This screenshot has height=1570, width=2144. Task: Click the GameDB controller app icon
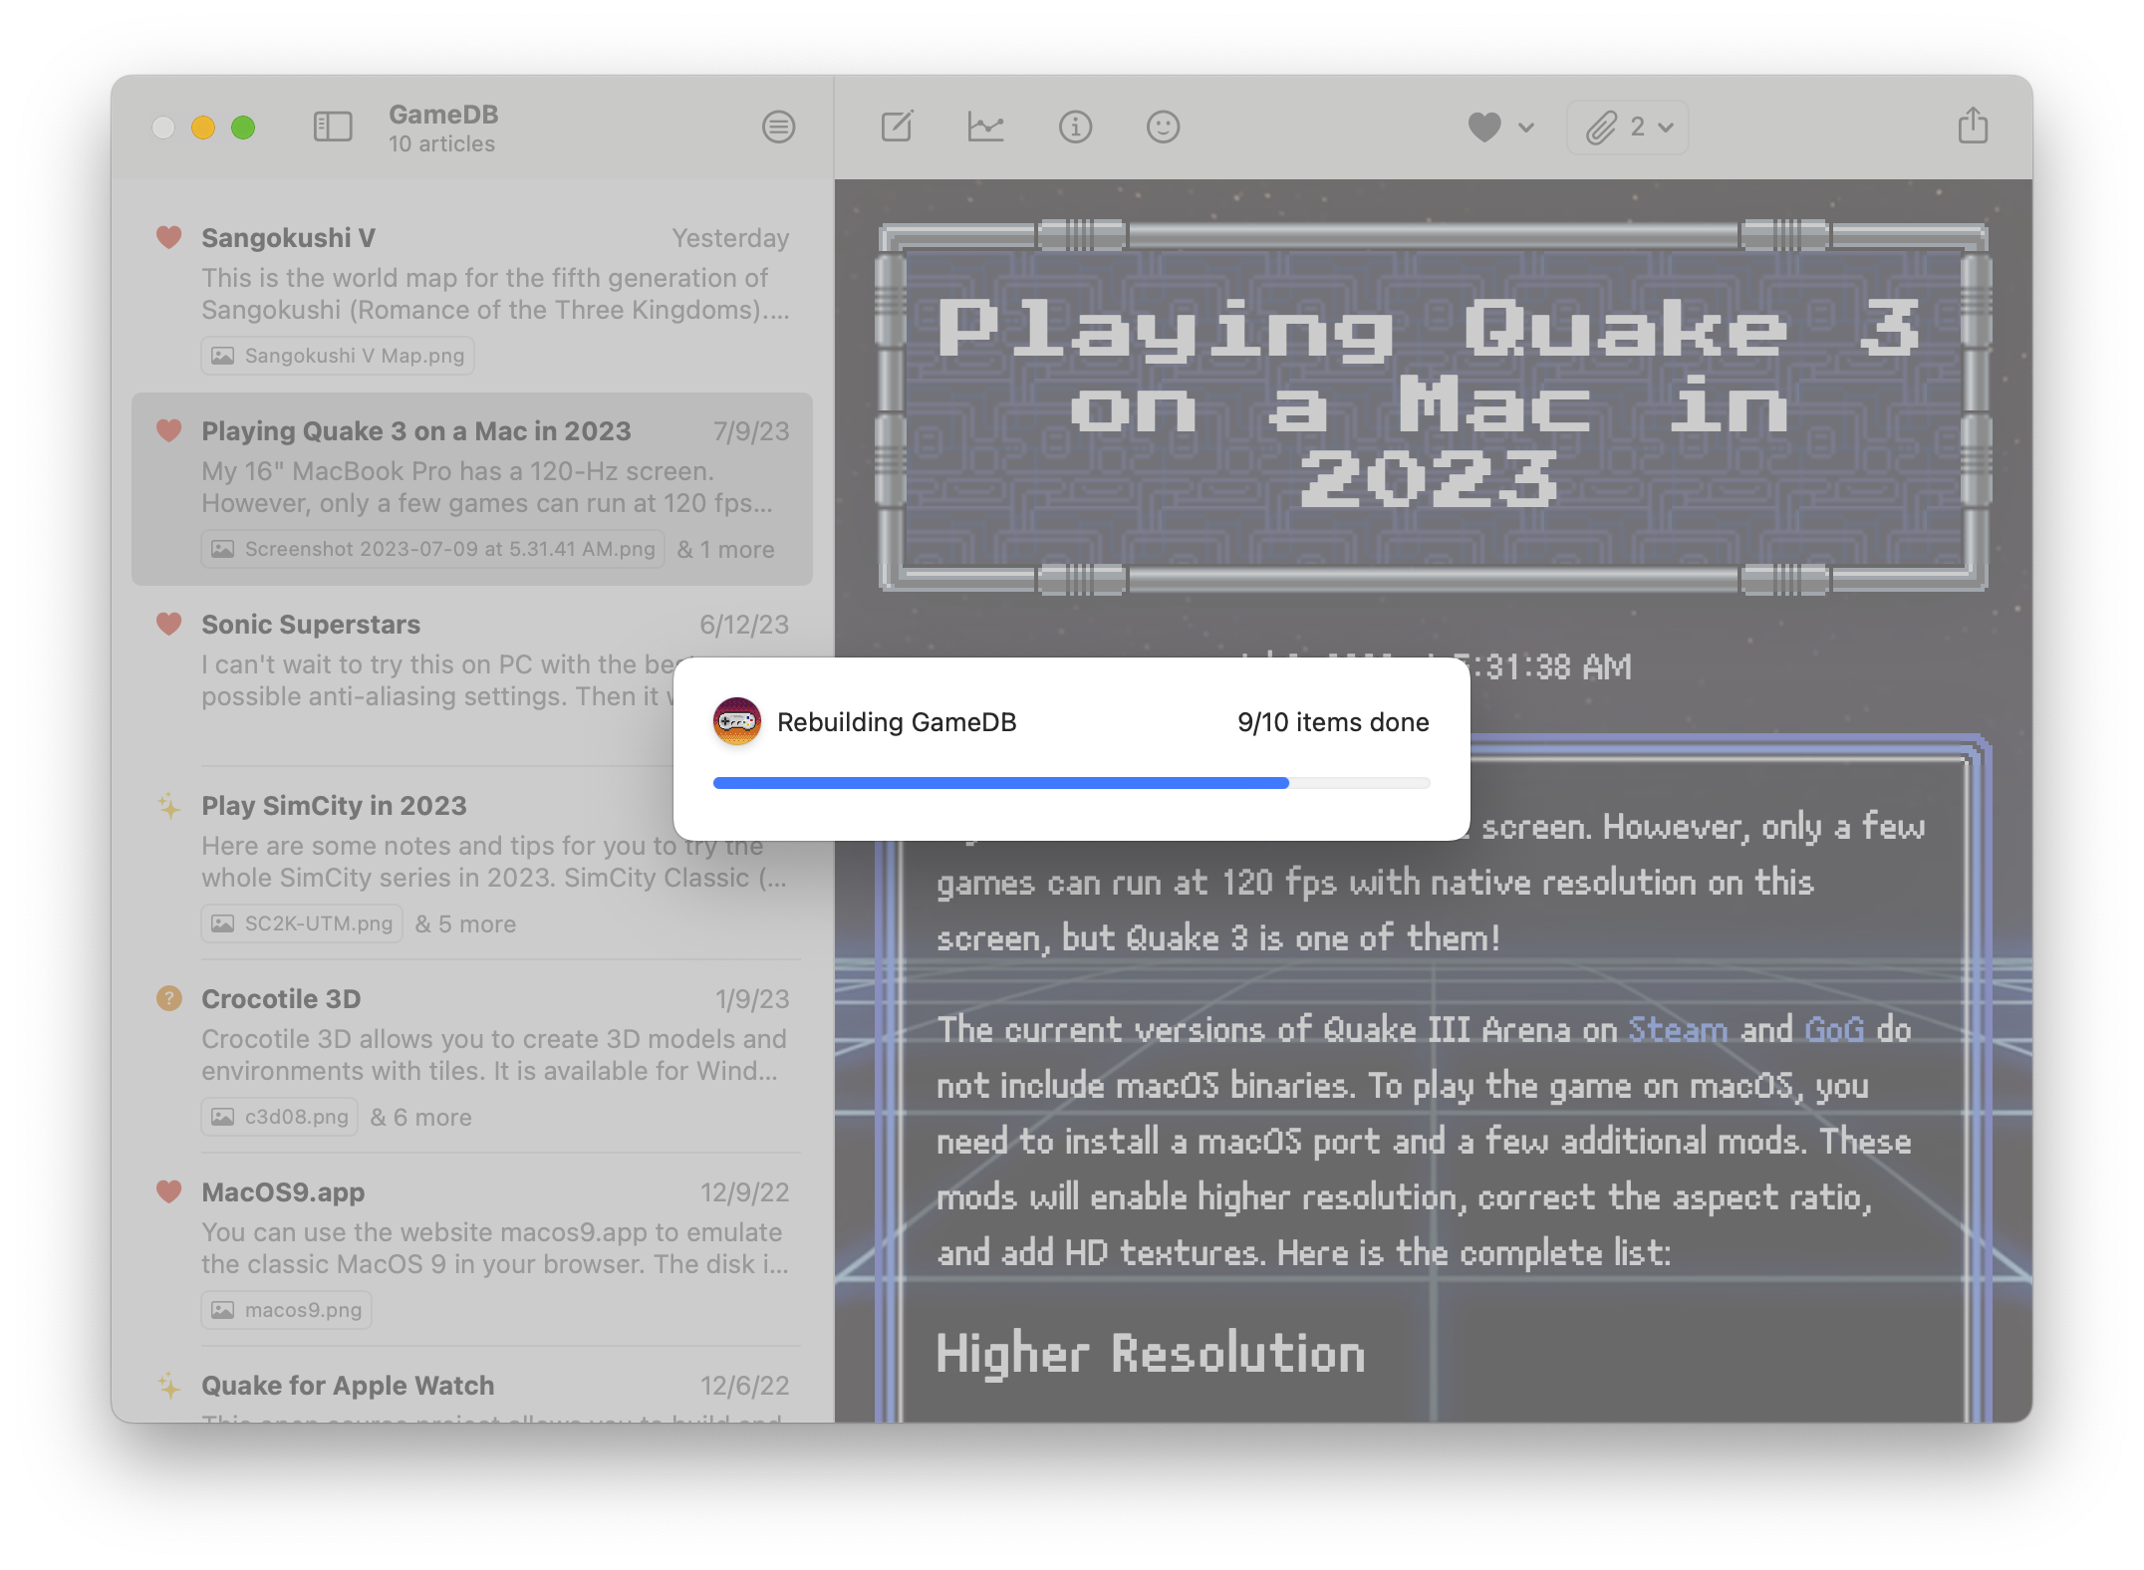click(737, 721)
